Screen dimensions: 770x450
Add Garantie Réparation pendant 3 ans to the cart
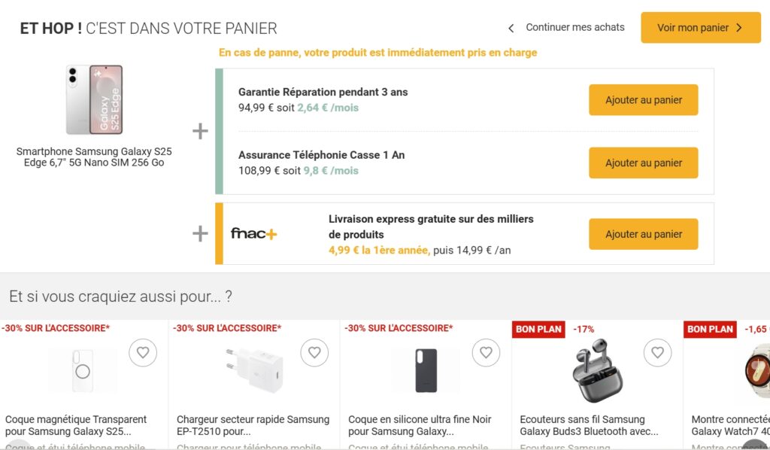click(643, 99)
